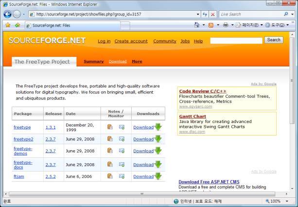Open the Gantt Chart ad link
This screenshot has width=298, height=207.
coord(193,117)
